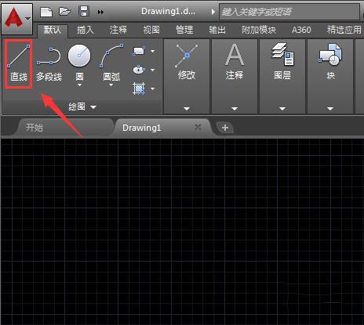The height and width of the screenshot is (325, 364).
Task: Open the 附加模块 ribbon tab
Action: (259, 30)
